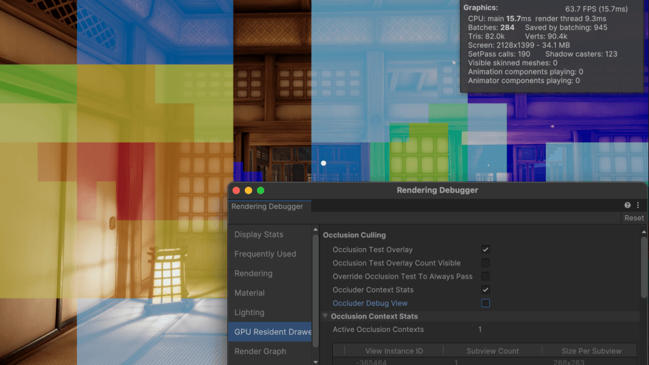
Task: Click content panel scroll up arrow
Action: pyautogui.click(x=644, y=232)
